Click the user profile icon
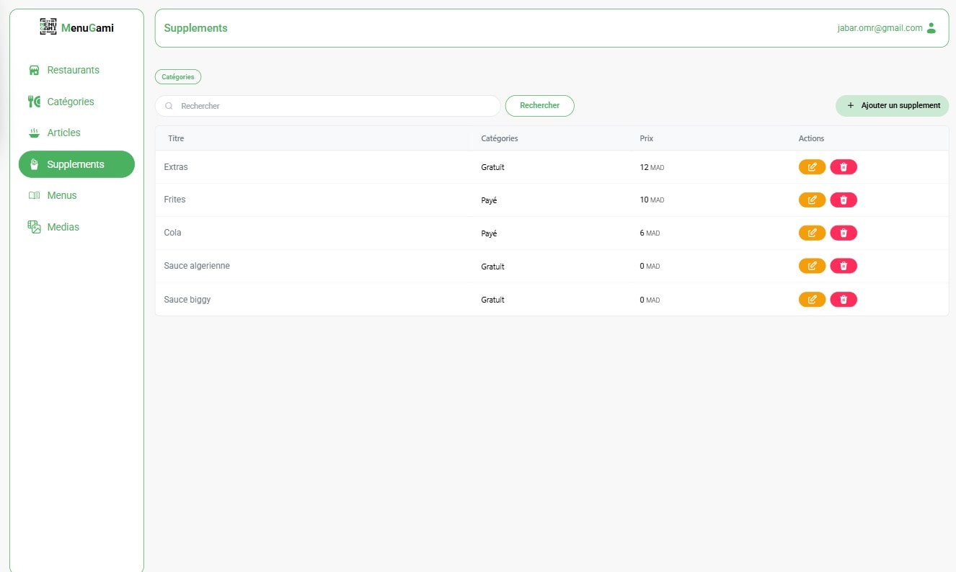Viewport: 956px width, 572px height. 931,28
